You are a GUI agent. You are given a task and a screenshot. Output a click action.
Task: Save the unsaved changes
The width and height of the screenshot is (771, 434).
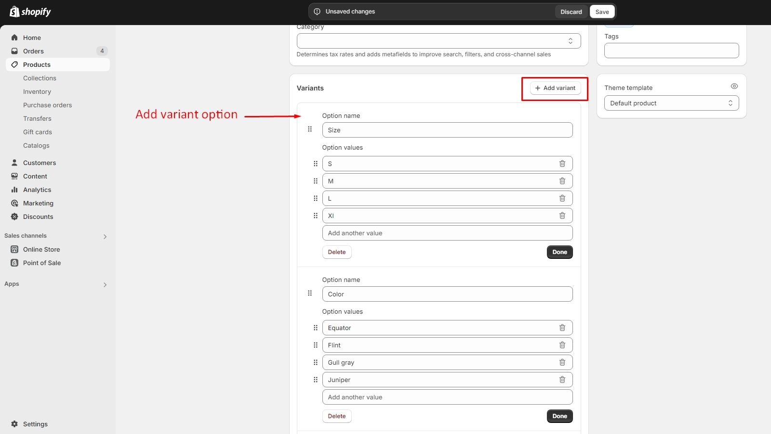click(x=602, y=12)
